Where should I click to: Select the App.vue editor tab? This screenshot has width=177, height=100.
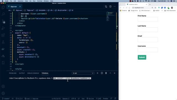14,7
